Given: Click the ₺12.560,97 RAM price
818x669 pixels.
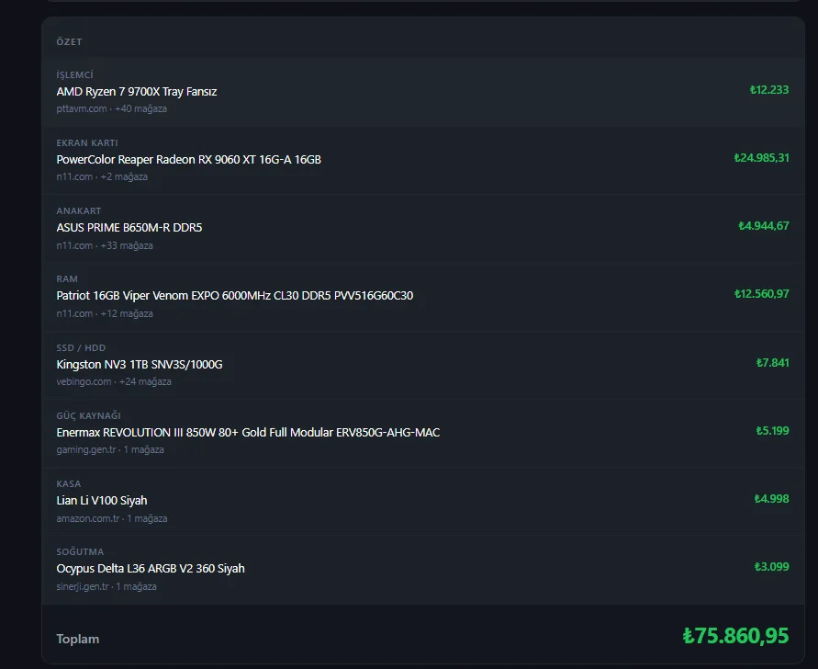Looking at the screenshot, I should [x=762, y=294].
